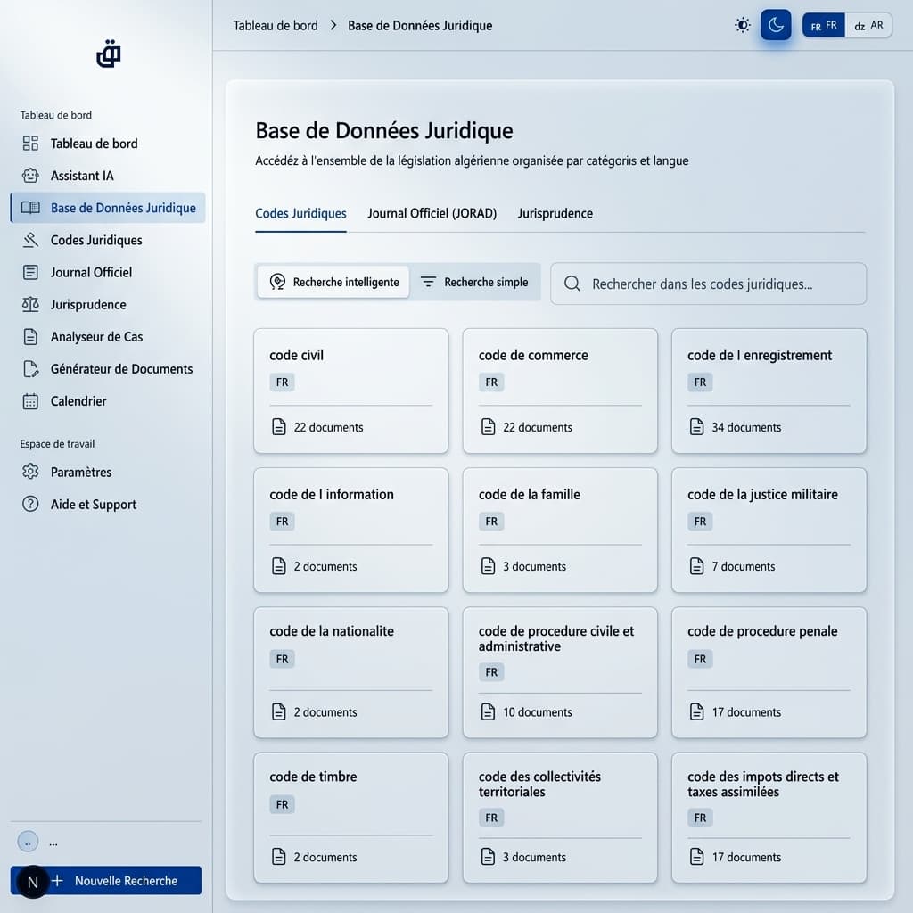This screenshot has width=913, height=913.
Task: Click the open book icon for Base de Données
Action: (30, 208)
